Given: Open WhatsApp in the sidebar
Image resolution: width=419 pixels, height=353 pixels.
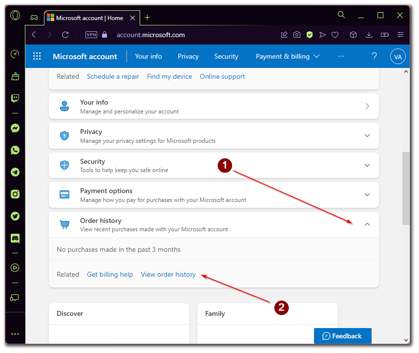Looking at the screenshot, I should 15,150.
